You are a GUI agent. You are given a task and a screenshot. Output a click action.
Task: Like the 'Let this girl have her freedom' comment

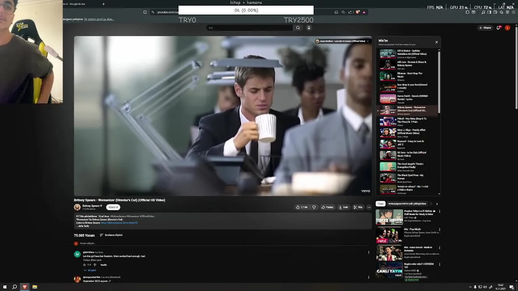click(85, 265)
